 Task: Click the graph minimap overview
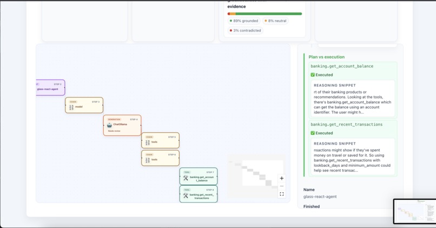coord(256,176)
